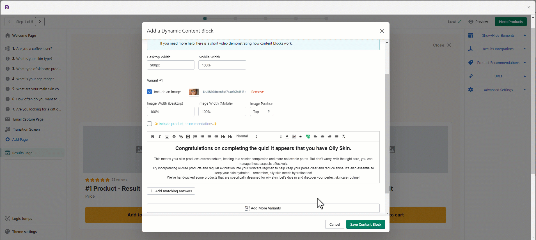536x240 pixels.
Task: Edit the Image Width (Desktop) field
Action: 171,112
